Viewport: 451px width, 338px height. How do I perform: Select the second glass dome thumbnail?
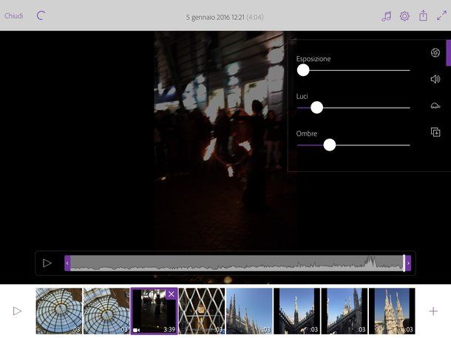tap(106, 311)
